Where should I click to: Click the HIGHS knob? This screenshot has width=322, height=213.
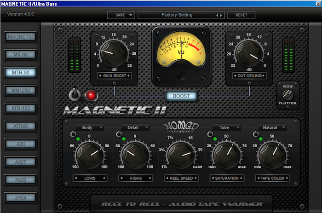136,155
